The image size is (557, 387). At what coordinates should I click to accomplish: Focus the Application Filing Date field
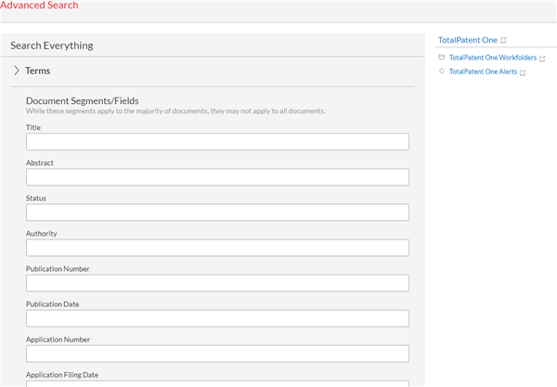coord(217,384)
